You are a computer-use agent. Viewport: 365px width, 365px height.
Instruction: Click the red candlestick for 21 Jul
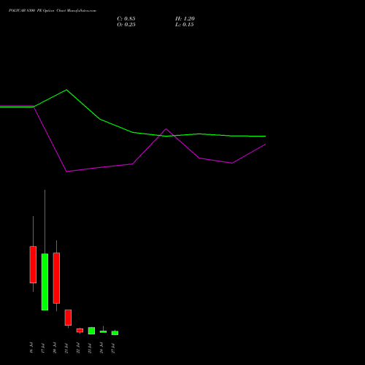pos(68,318)
